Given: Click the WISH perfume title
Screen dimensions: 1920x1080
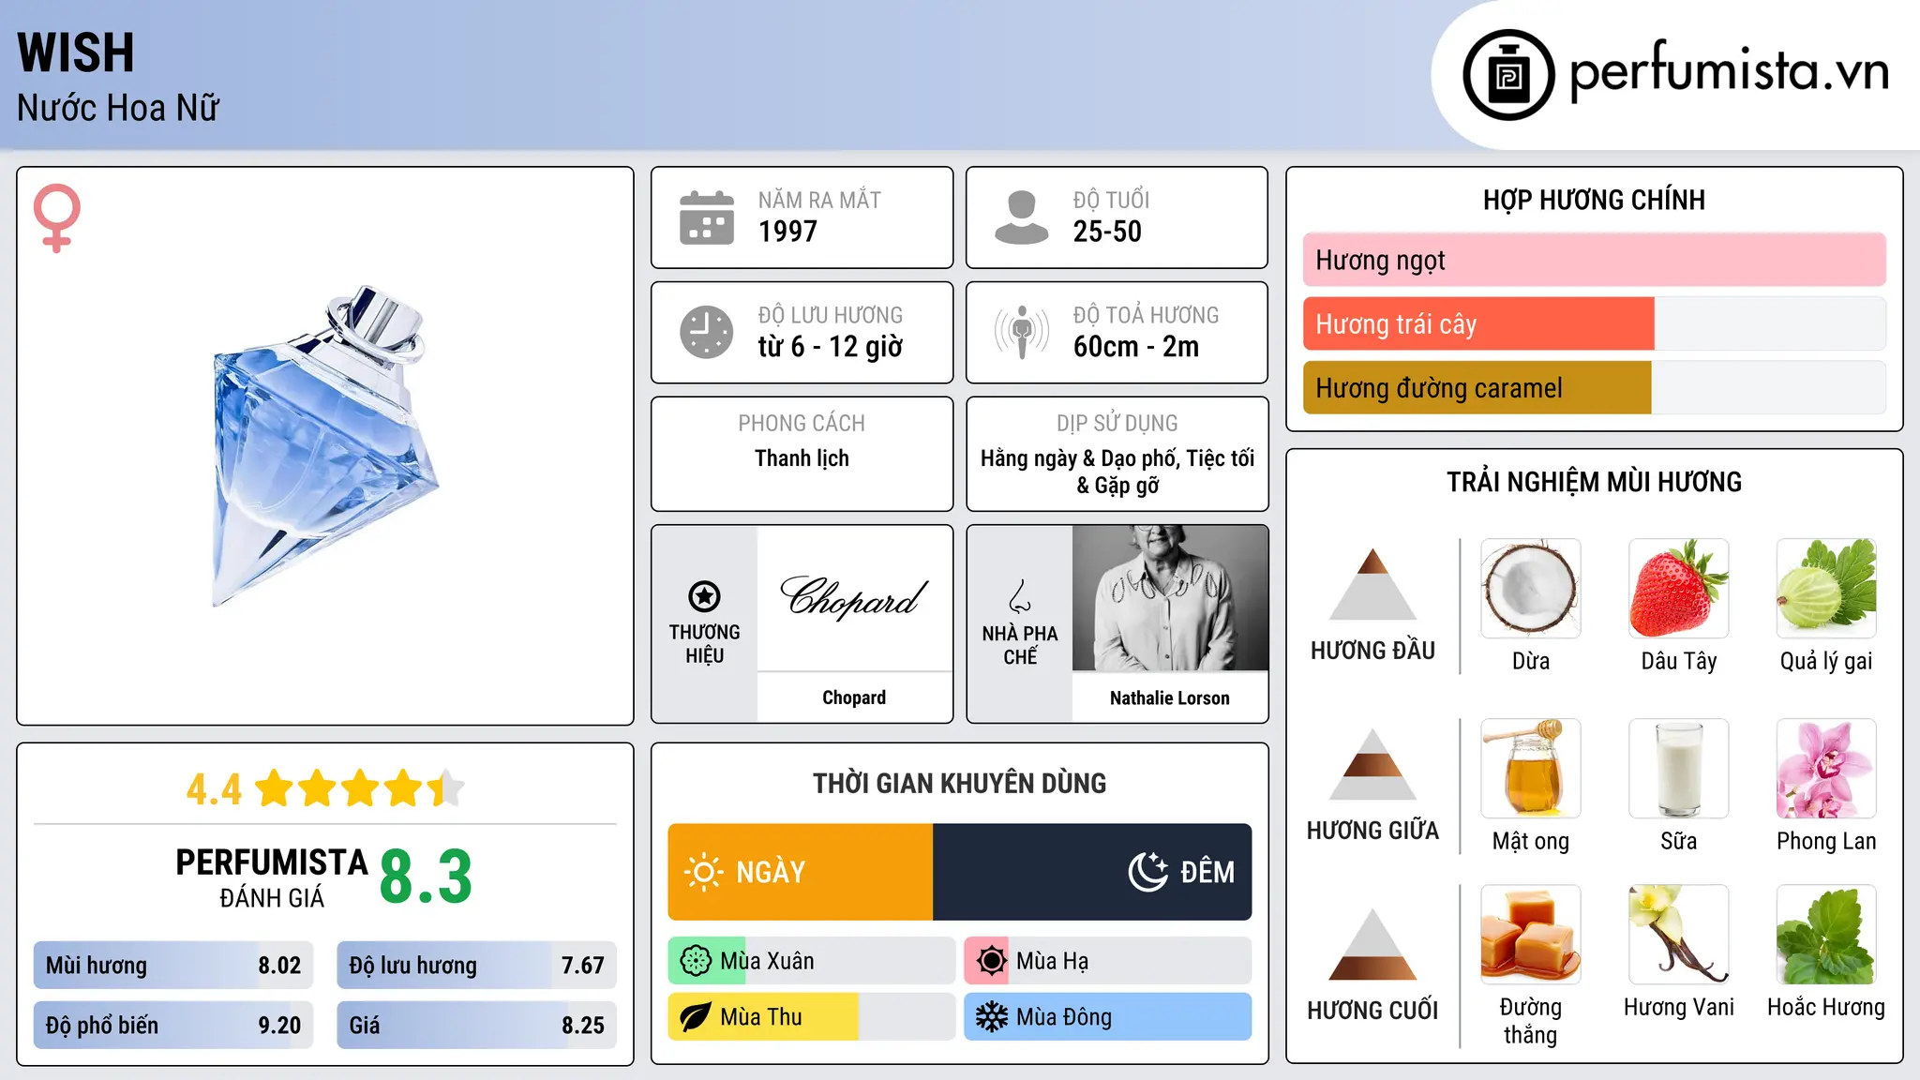Looking at the screenshot, I should click(x=76, y=52).
